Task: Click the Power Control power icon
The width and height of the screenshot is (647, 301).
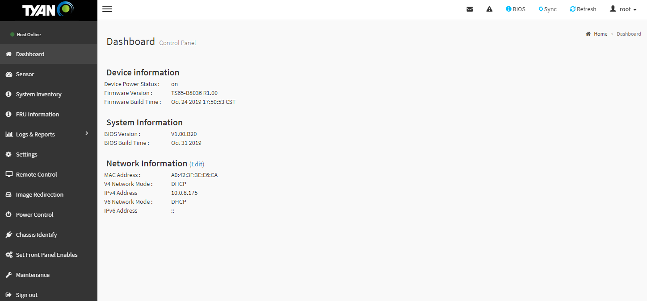Action: click(x=8, y=215)
